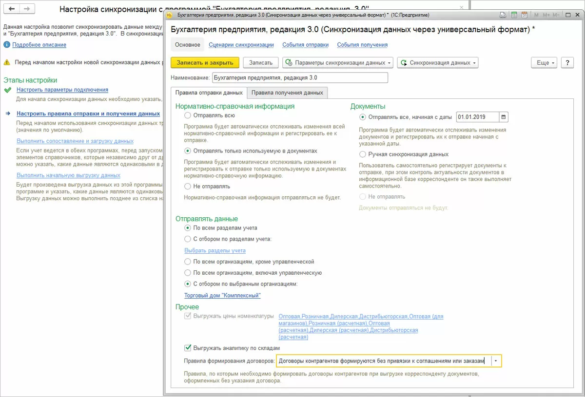Open Настроить правила отправки и получения данных

88,113
